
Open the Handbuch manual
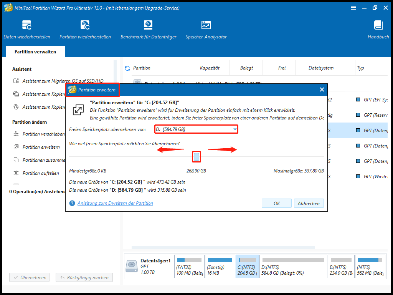click(378, 30)
